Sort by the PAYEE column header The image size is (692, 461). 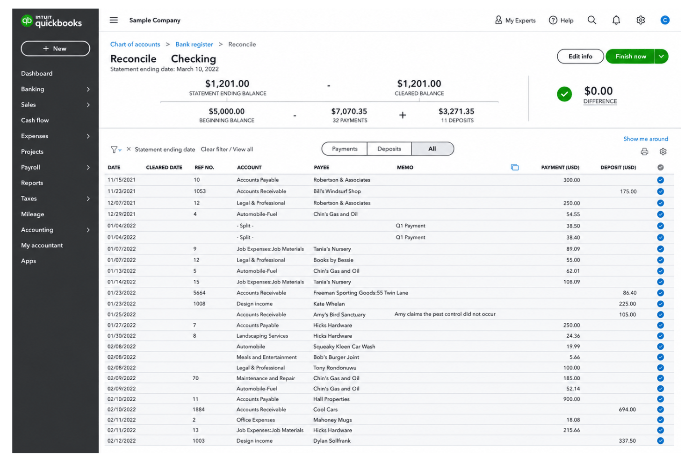[321, 167]
